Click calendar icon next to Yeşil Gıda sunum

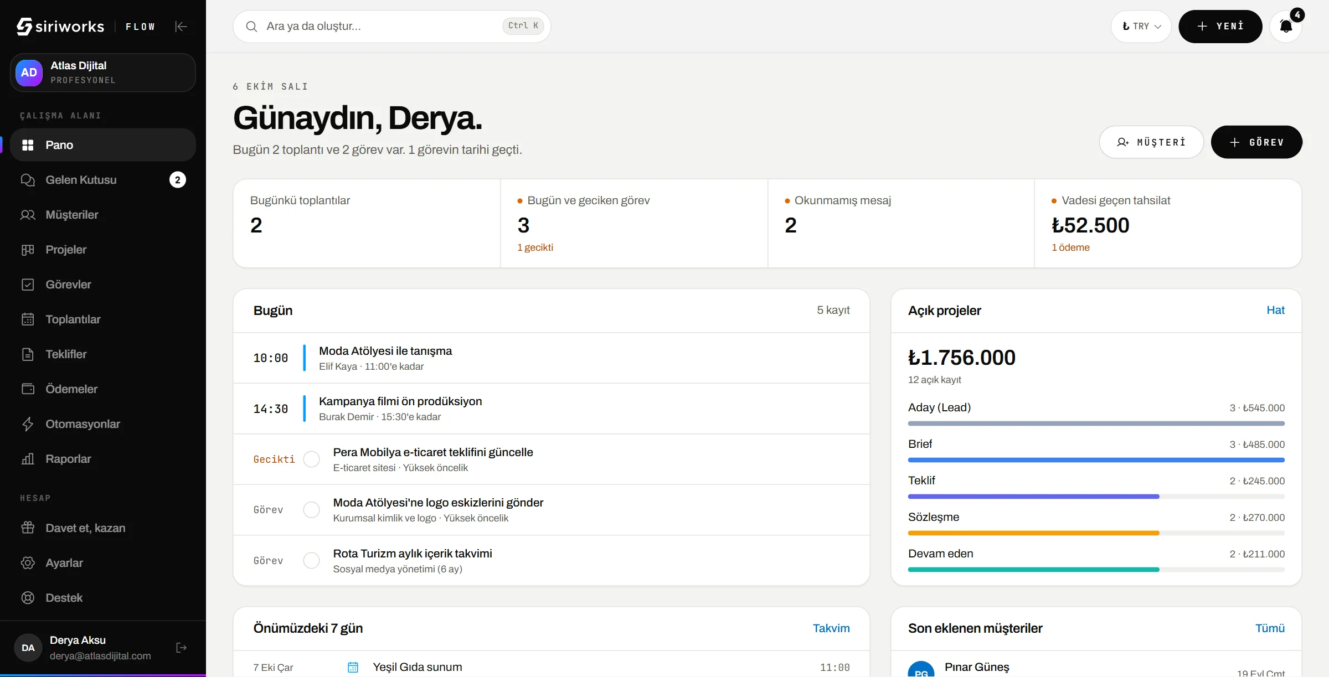coord(353,667)
